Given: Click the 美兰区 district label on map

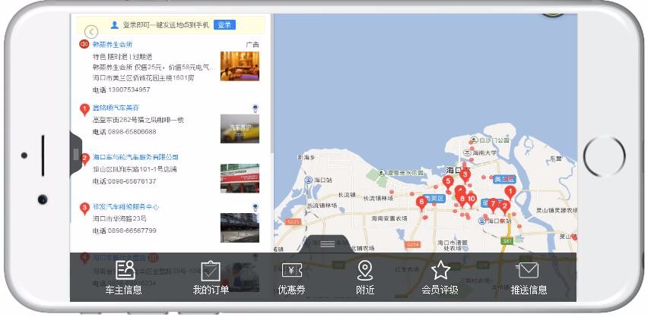Looking at the screenshot, I should click(504, 179).
